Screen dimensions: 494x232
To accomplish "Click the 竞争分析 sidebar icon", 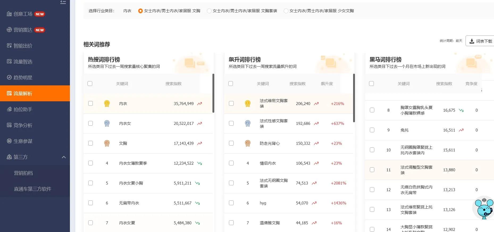I will point(9,125).
